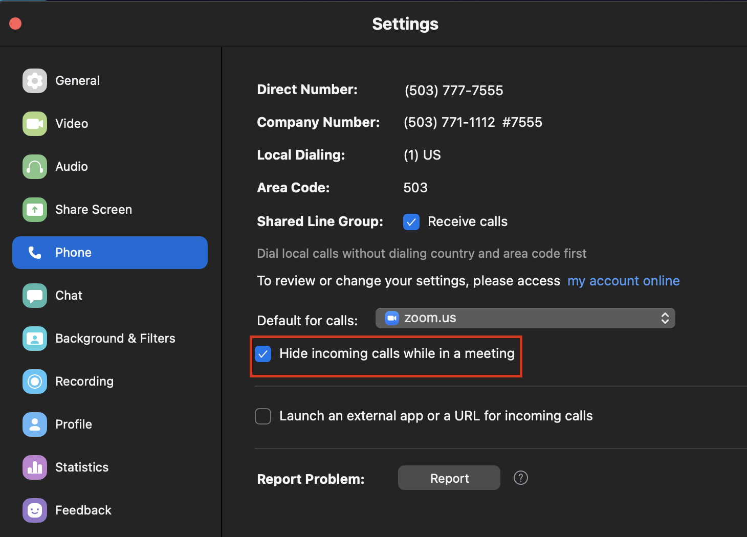Click the help question mark beside Report

[x=520, y=478]
